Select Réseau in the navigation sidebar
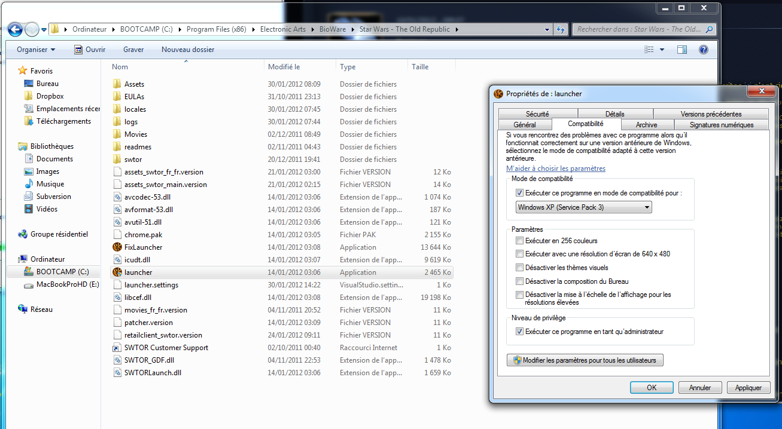782x429 pixels. coord(41,310)
